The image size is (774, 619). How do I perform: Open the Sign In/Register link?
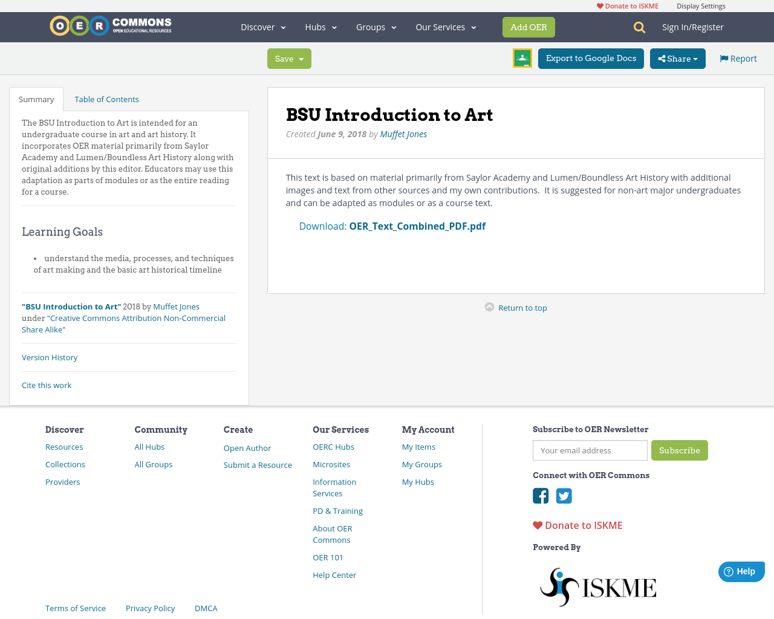[693, 26]
